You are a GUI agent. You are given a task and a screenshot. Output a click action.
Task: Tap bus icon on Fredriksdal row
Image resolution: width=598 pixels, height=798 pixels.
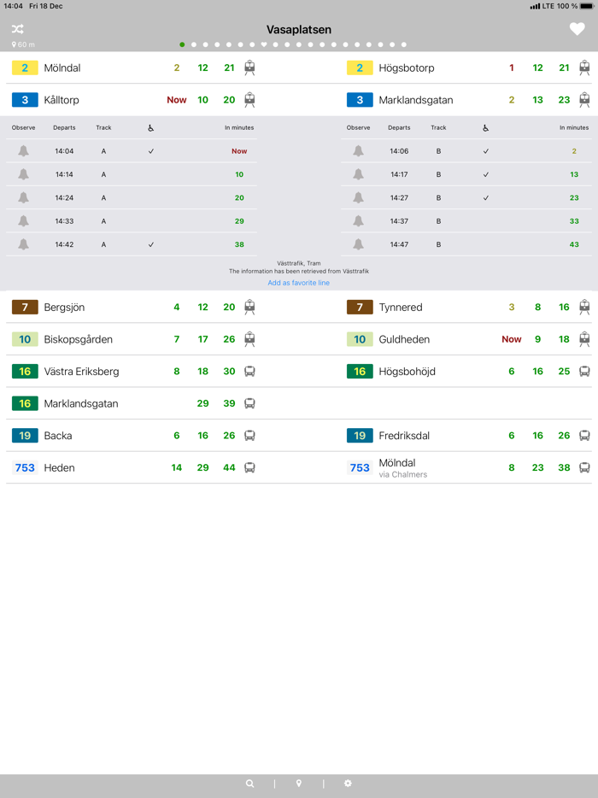tap(584, 436)
